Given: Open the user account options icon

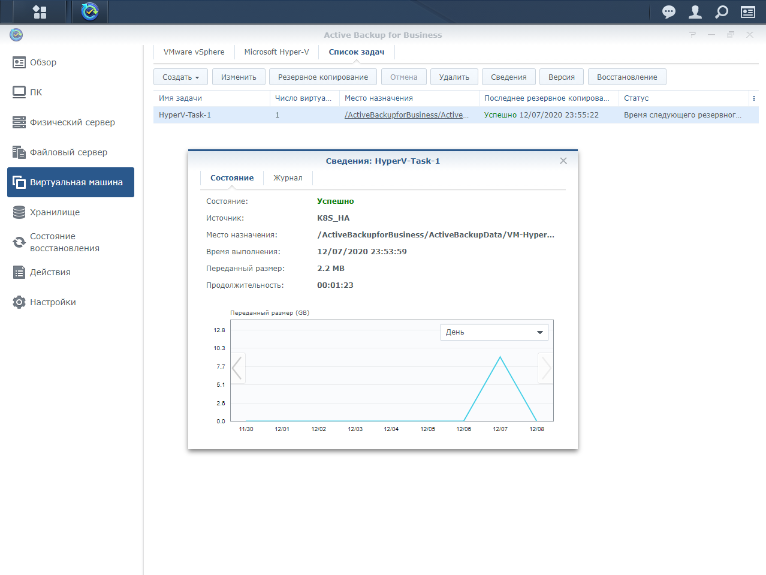Looking at the screenshot, I should [695, 11].
